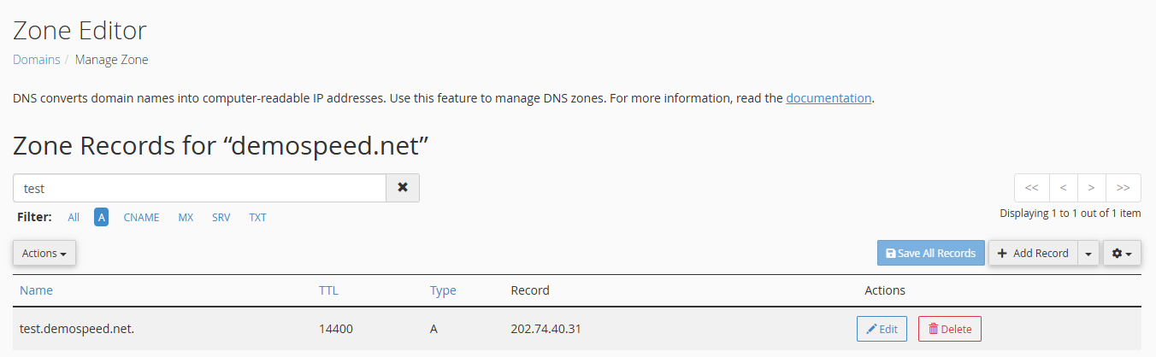Expand the Add Record caret dropdown
This screenshot has width=1156, height=357.
tap(1088, 253)
